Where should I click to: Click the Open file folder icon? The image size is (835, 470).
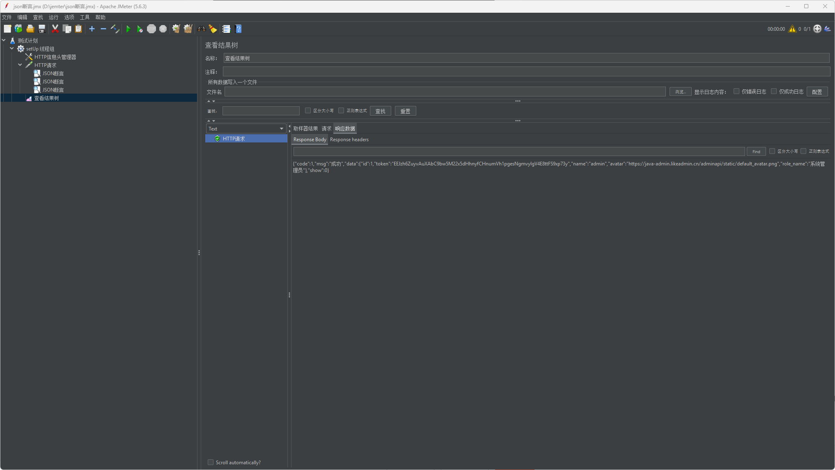point(30,29)
